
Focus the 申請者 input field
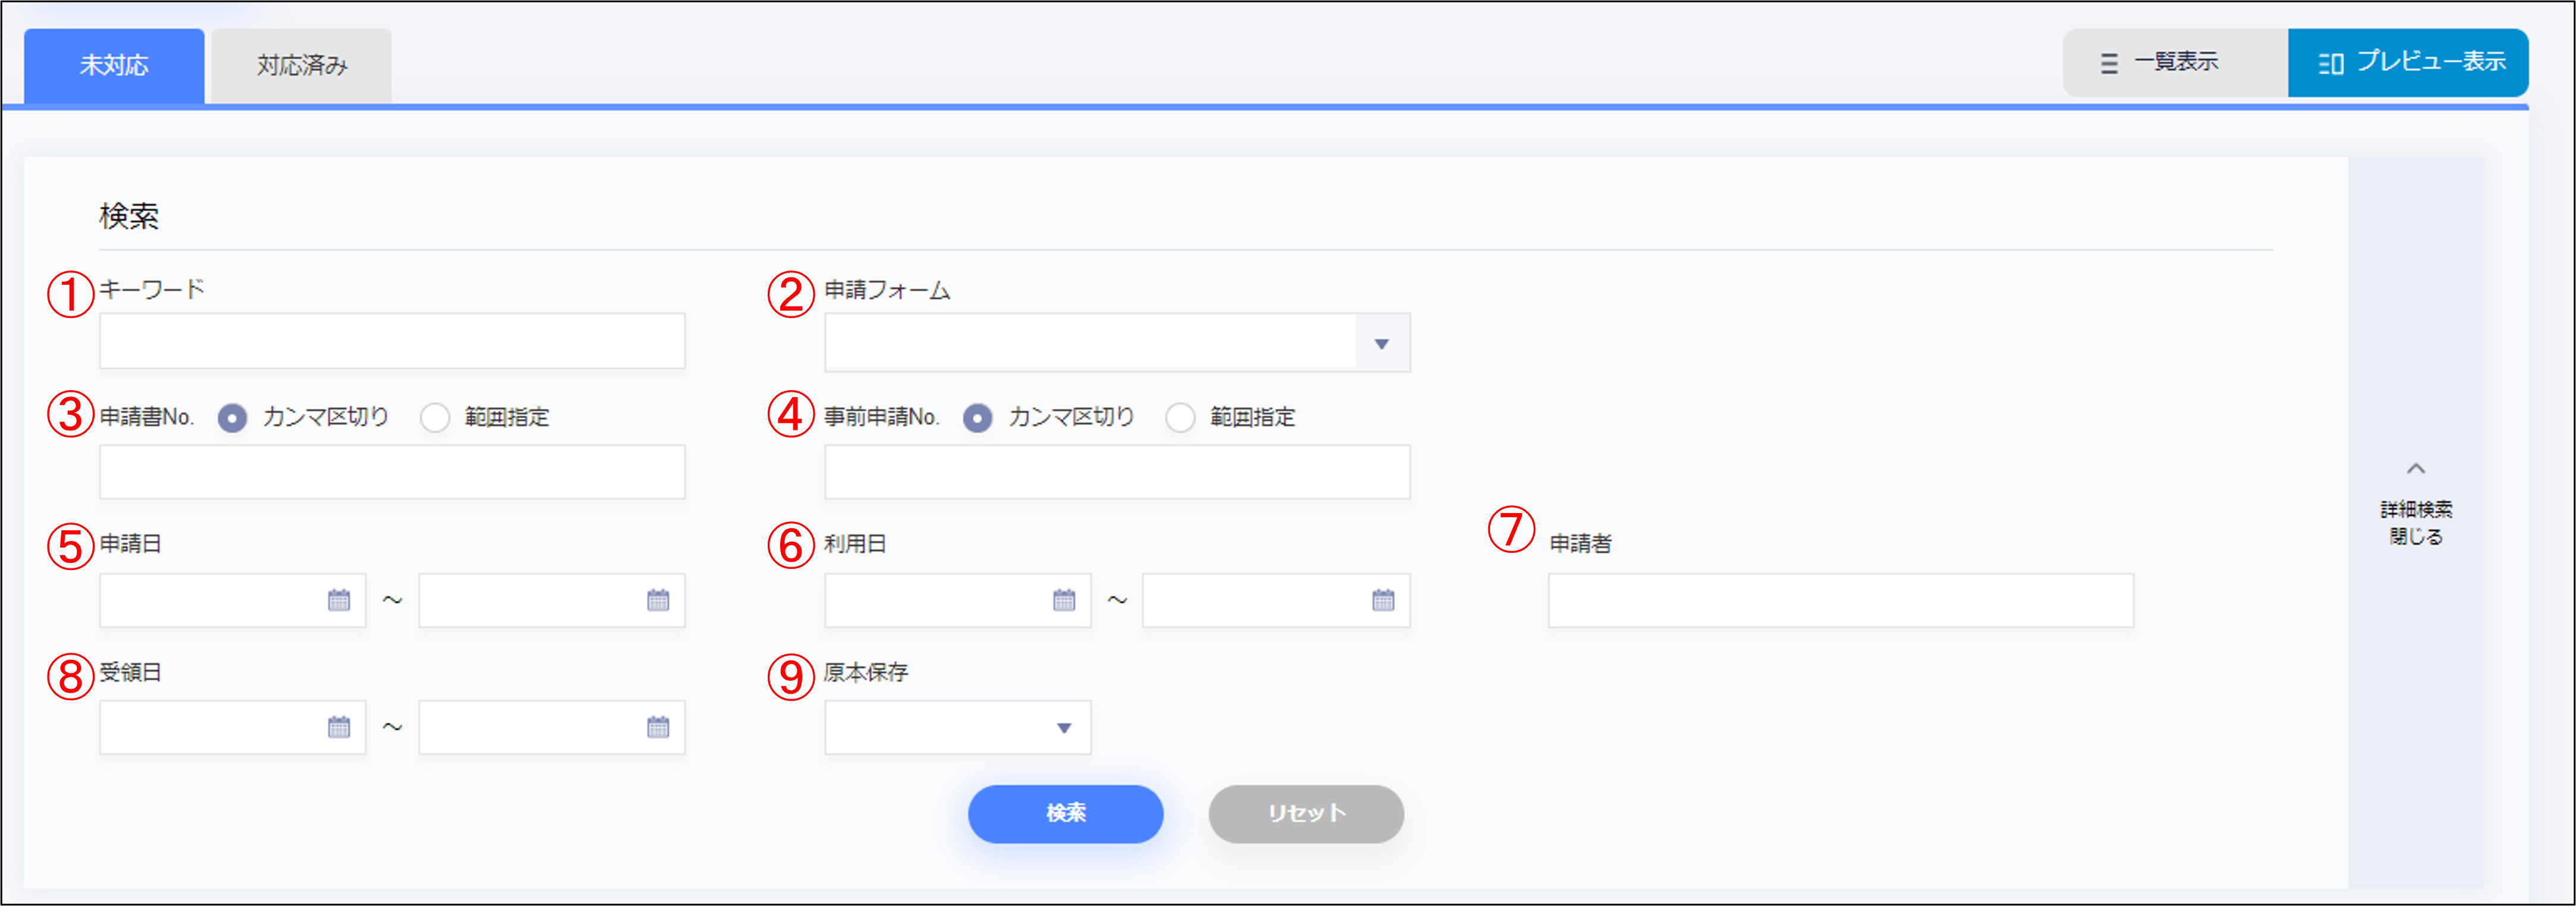(x=1841, y=600)
